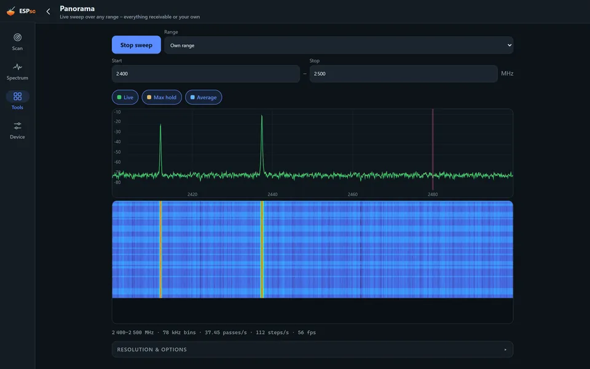The width and height of the screenshot is (590, 369).
Task: Select the Tools grid icon
Action: pyautogui.click(x=17, y=97)
